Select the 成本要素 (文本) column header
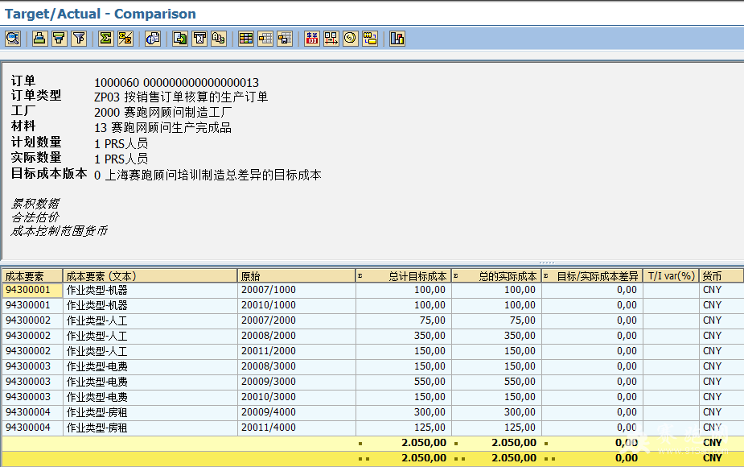Image resolution: width=744 pixels, height=467 pixels. point(150,276)
